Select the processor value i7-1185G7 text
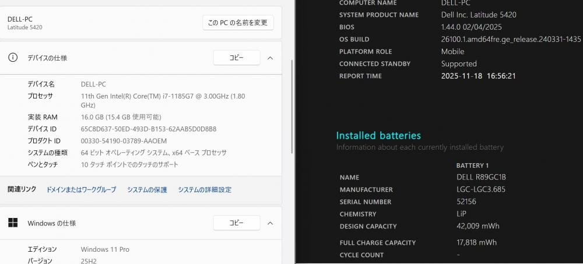 [163, 100]
